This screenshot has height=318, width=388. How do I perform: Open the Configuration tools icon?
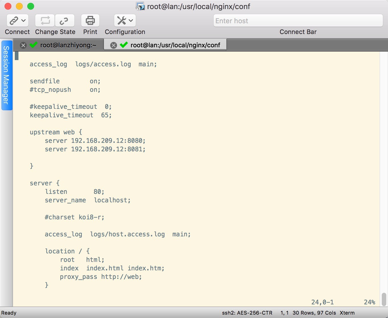(122, 21)
